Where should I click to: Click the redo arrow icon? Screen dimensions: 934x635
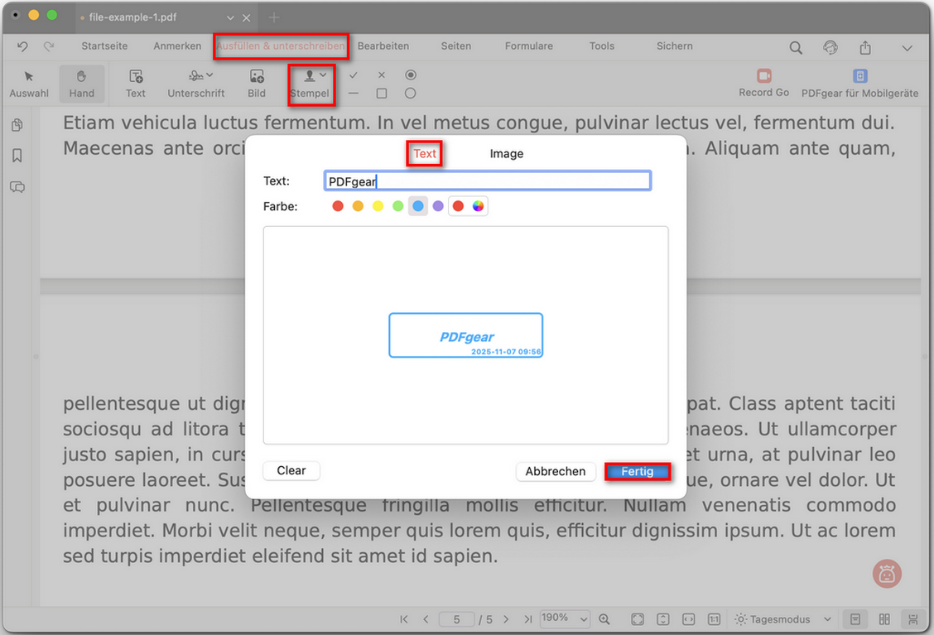click(49, 46)
